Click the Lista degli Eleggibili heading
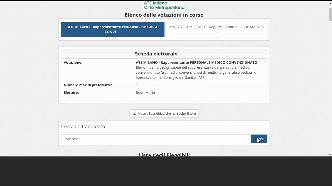332x186 pixels. coord(164,154)
